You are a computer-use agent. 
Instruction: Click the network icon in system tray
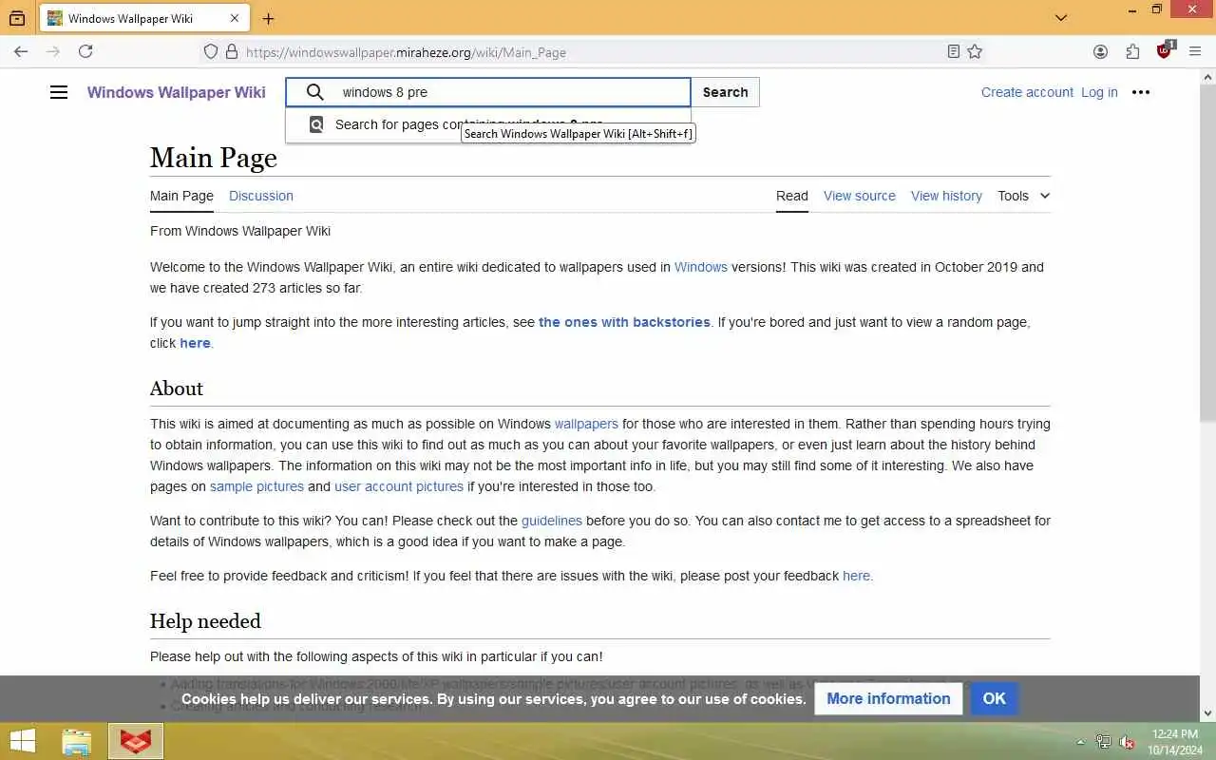point(1104,742)
